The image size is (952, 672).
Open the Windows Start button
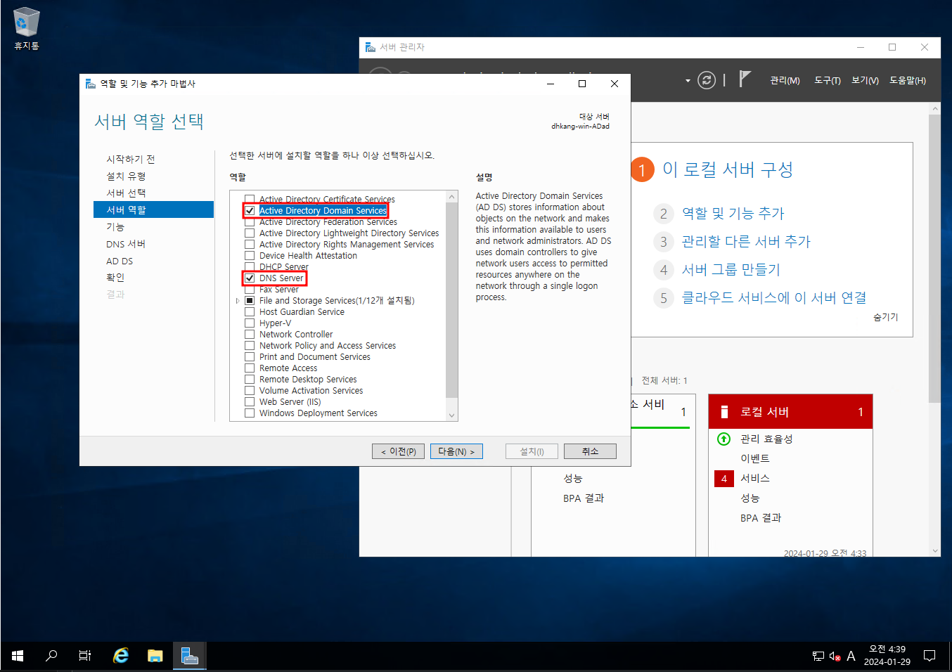(x=18, y=656)
